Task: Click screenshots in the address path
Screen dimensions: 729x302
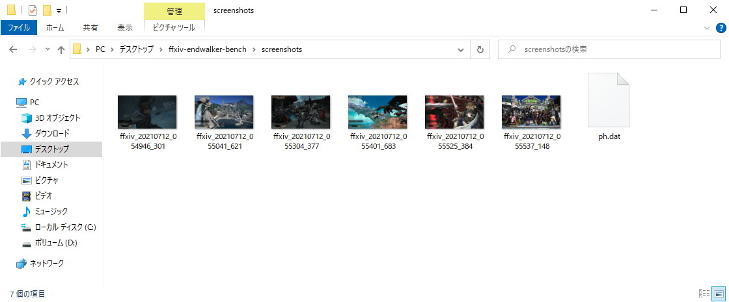Action: [282, 49]
